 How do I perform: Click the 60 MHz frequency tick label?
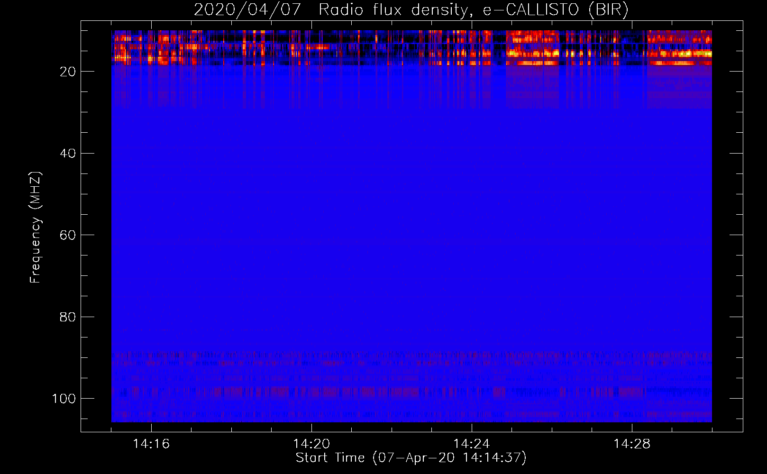click(x=68, y=235)
